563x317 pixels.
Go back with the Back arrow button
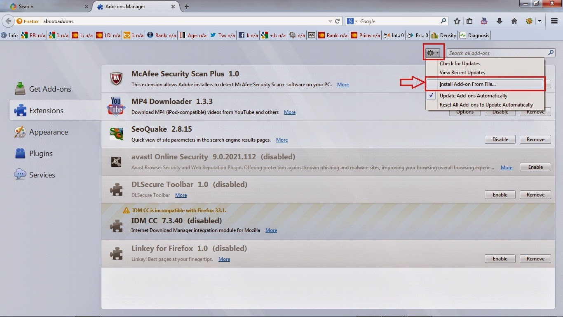(x=8, y=21)
